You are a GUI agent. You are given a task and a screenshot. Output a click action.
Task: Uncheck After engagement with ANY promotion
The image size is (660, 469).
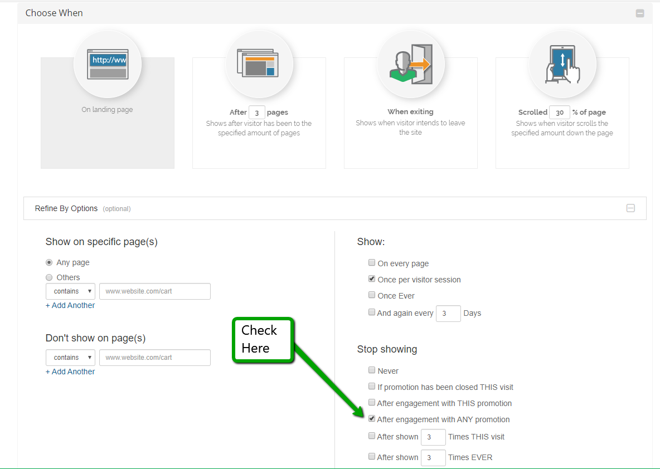pyautogui.click(x=372, y=419)
